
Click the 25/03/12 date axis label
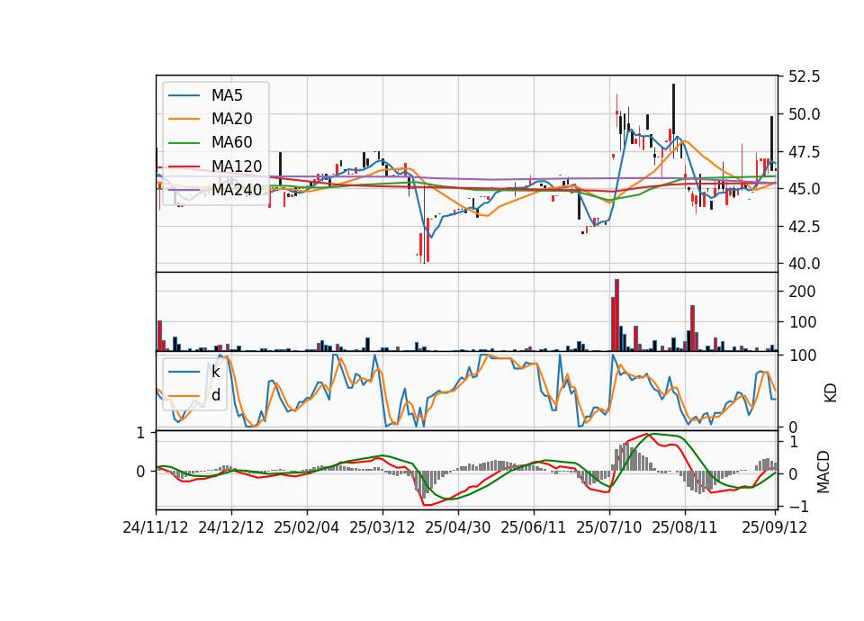(x=382, y=527)
